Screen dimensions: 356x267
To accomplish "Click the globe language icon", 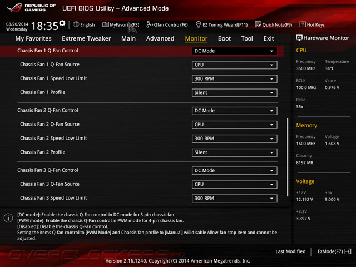I will click(x=76, y=24).
